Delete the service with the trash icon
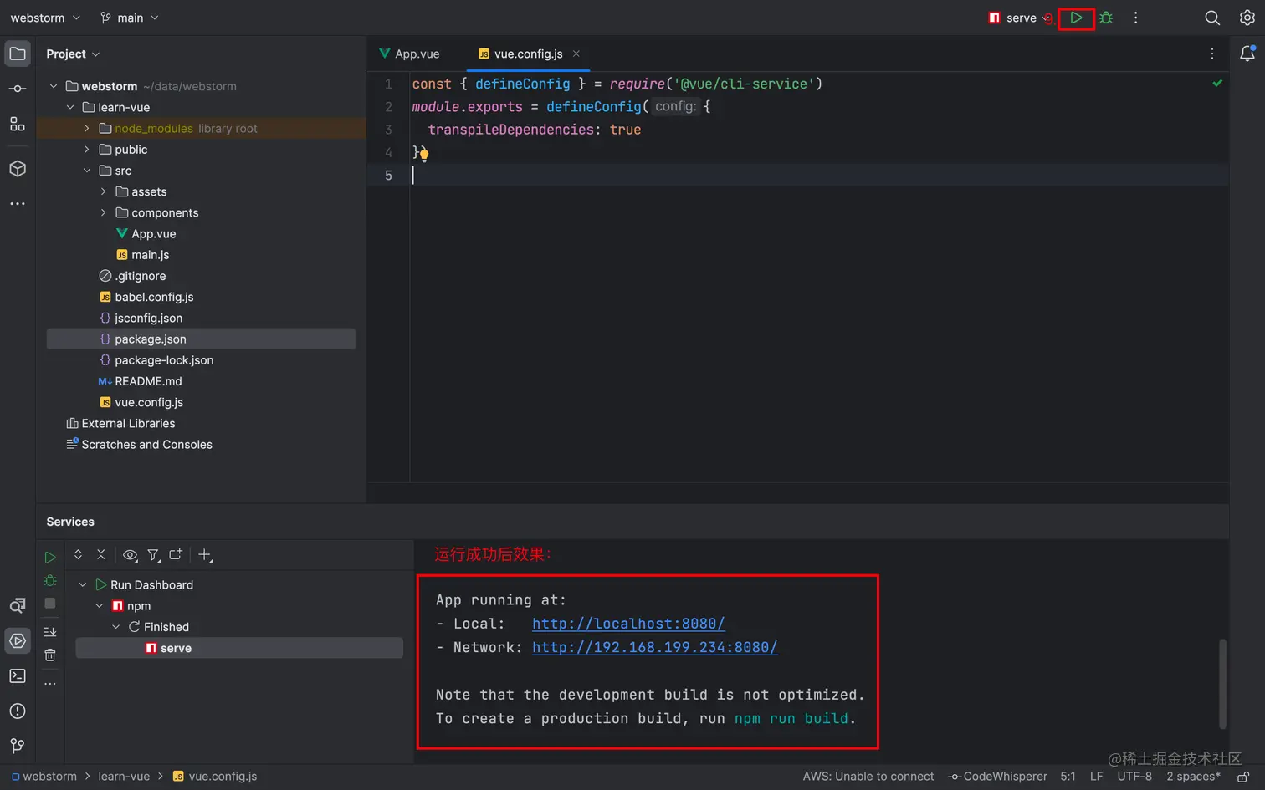1265x790 pixels. [x=50, y=655]
